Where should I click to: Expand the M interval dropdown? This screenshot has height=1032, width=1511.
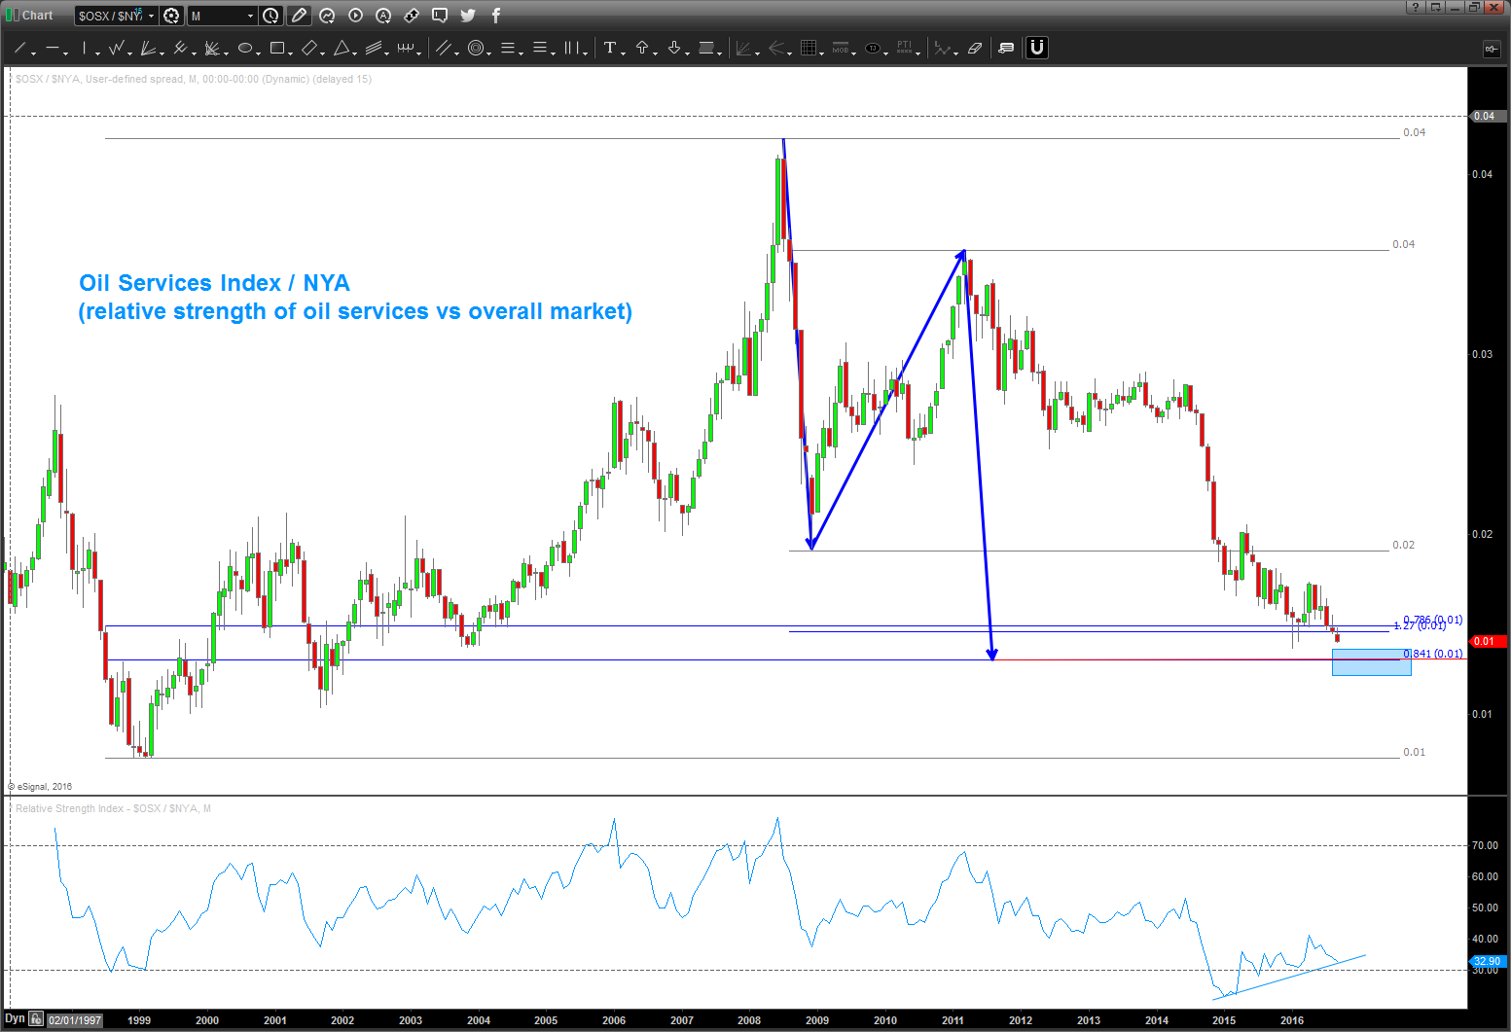point(250,16)
